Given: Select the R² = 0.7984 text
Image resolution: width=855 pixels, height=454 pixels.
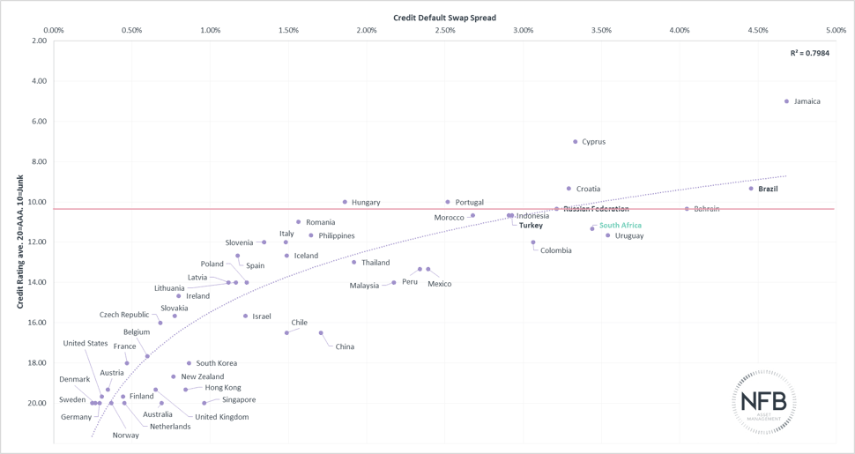Looking at the screenshot, I should pos(809,54).
